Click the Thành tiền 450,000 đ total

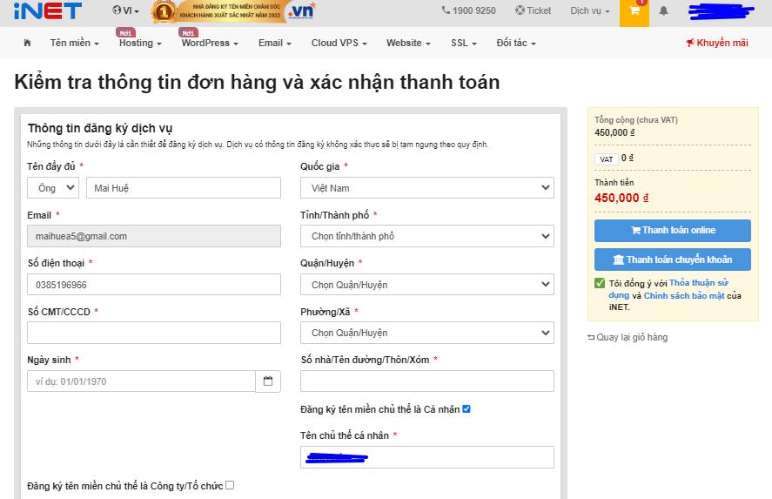point(621,198)
